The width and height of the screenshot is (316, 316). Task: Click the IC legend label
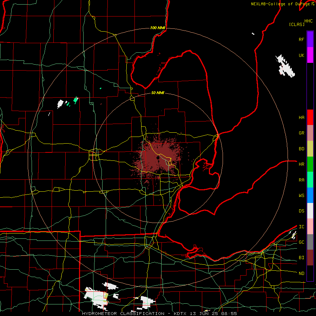point(301,227)
